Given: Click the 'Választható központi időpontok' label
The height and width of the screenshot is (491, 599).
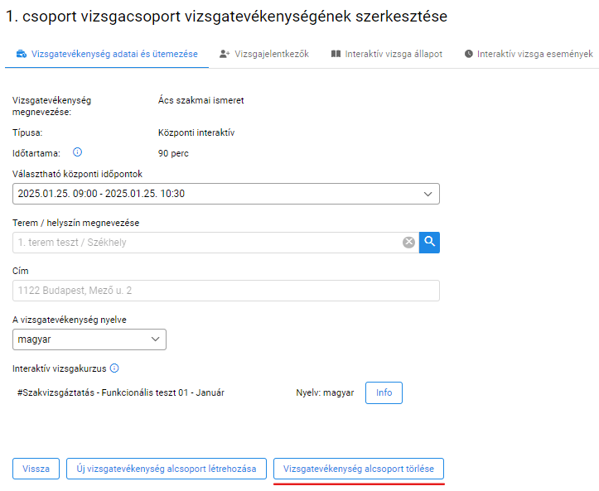Looking at the screenshot, I should click(77, 174).
